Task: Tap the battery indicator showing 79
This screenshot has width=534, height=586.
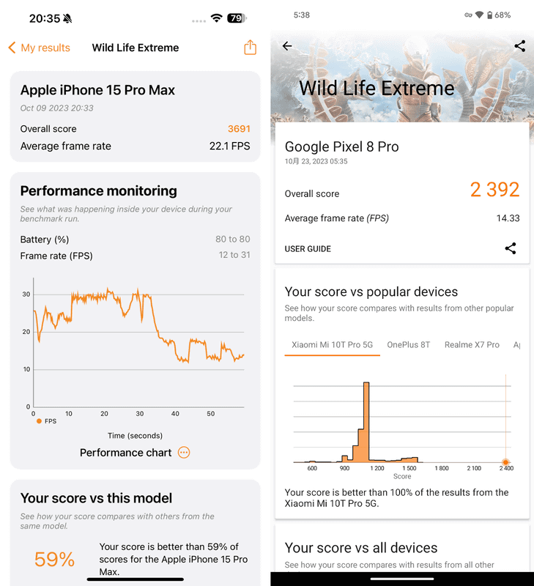Action: (235, 18)
